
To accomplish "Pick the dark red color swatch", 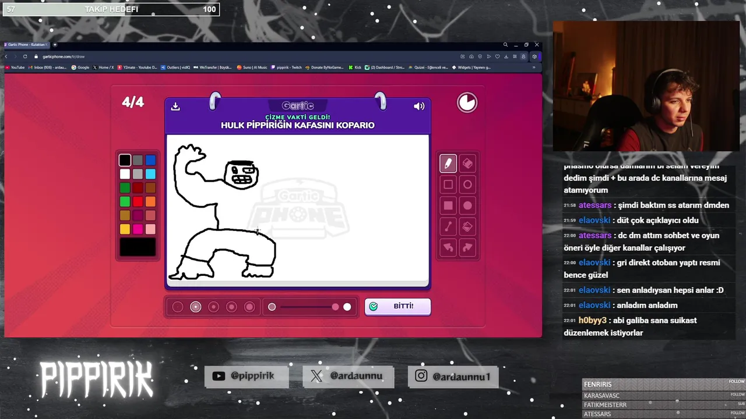I will (x=138, y=188).
